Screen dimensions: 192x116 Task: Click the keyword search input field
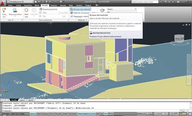click(x=145, y=2)
